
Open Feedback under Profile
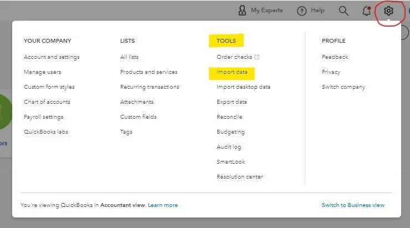tap(335, 57)
